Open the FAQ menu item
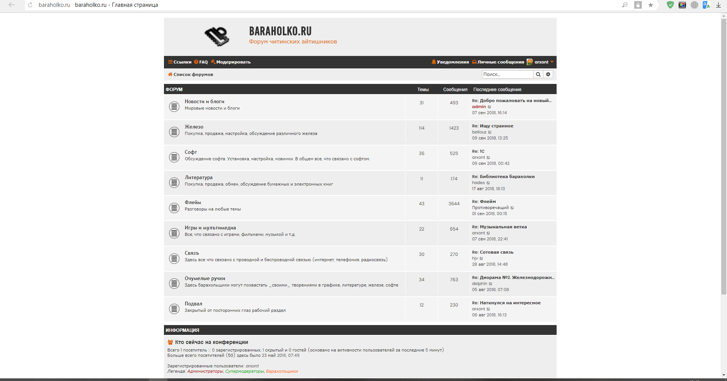Screen dimensions: 727x381 coord(201,62)
